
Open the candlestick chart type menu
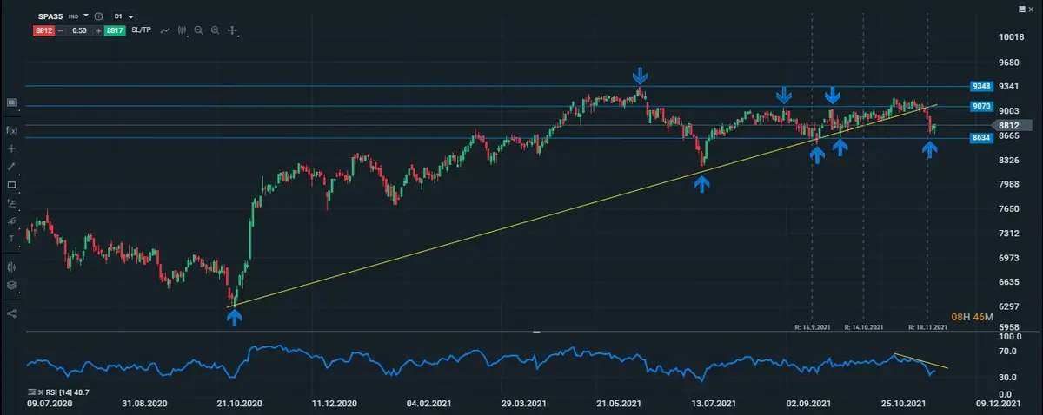point(182,30)
